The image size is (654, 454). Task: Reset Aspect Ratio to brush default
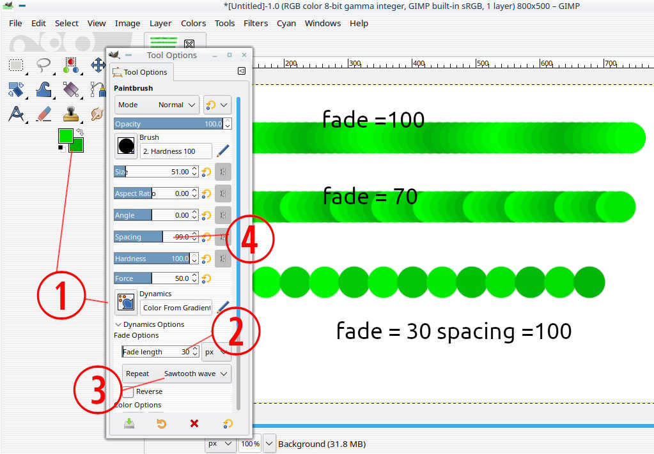206,193
